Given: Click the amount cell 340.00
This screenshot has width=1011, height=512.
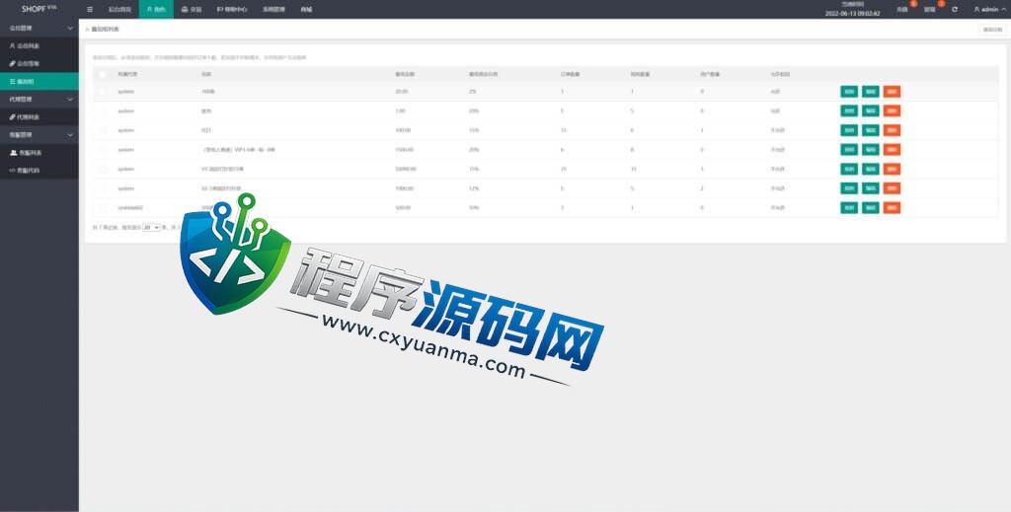Looking at the screenshot, I should 403,130.
